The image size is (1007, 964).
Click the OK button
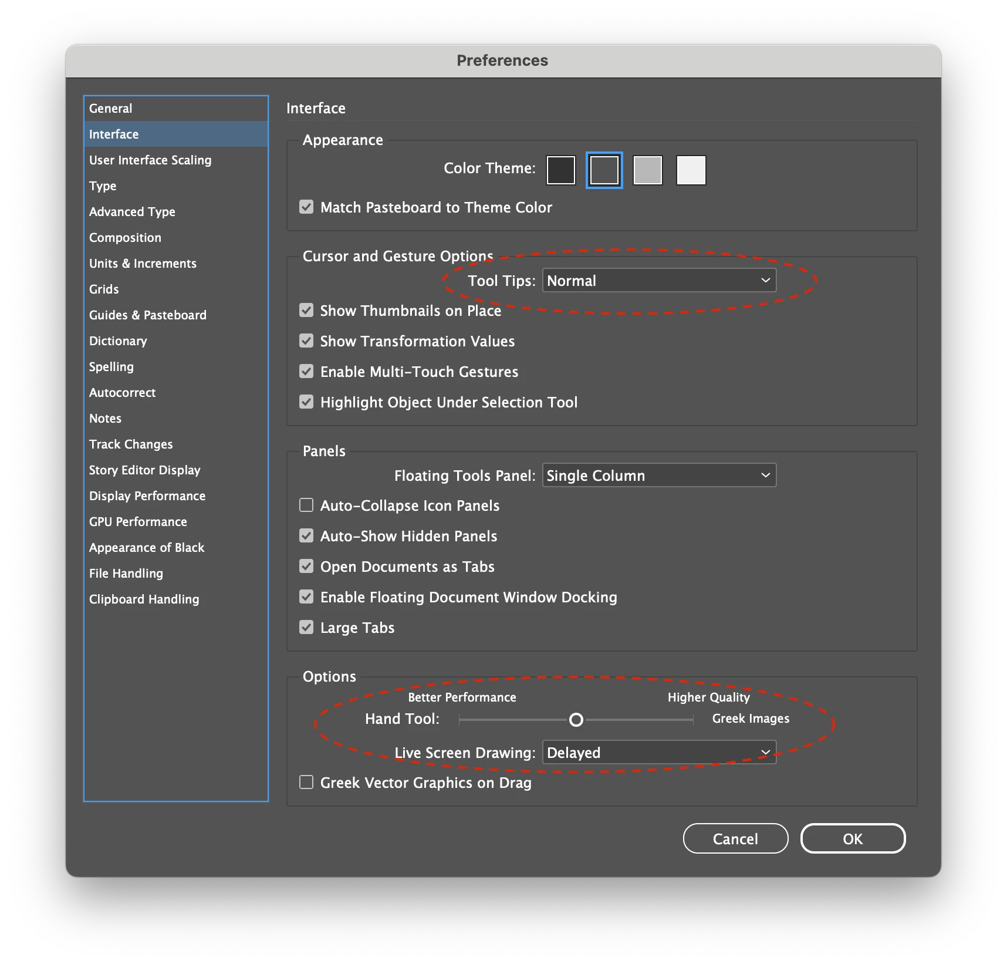click(x=853, y=838)
